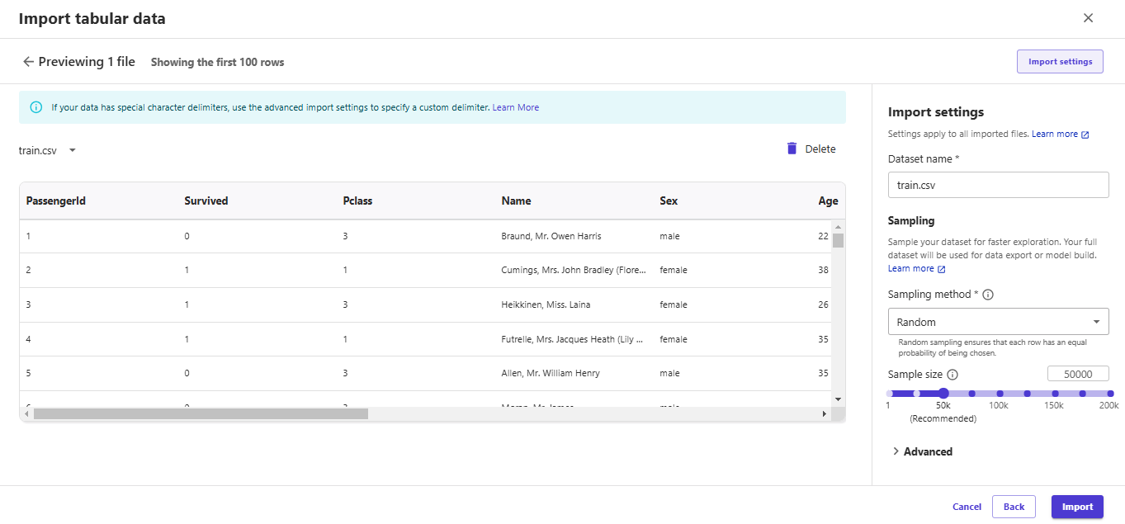Set sample size slider to 200k mark

pos(1110,394)
